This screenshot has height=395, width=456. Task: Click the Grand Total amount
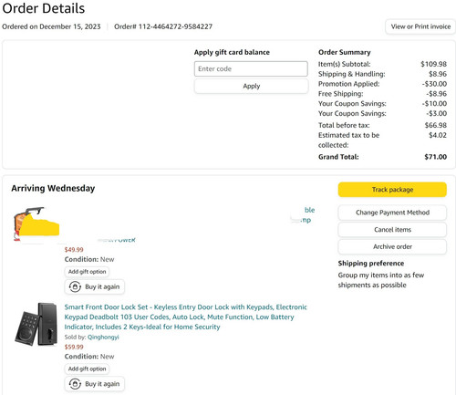click(x=435, y=157)
